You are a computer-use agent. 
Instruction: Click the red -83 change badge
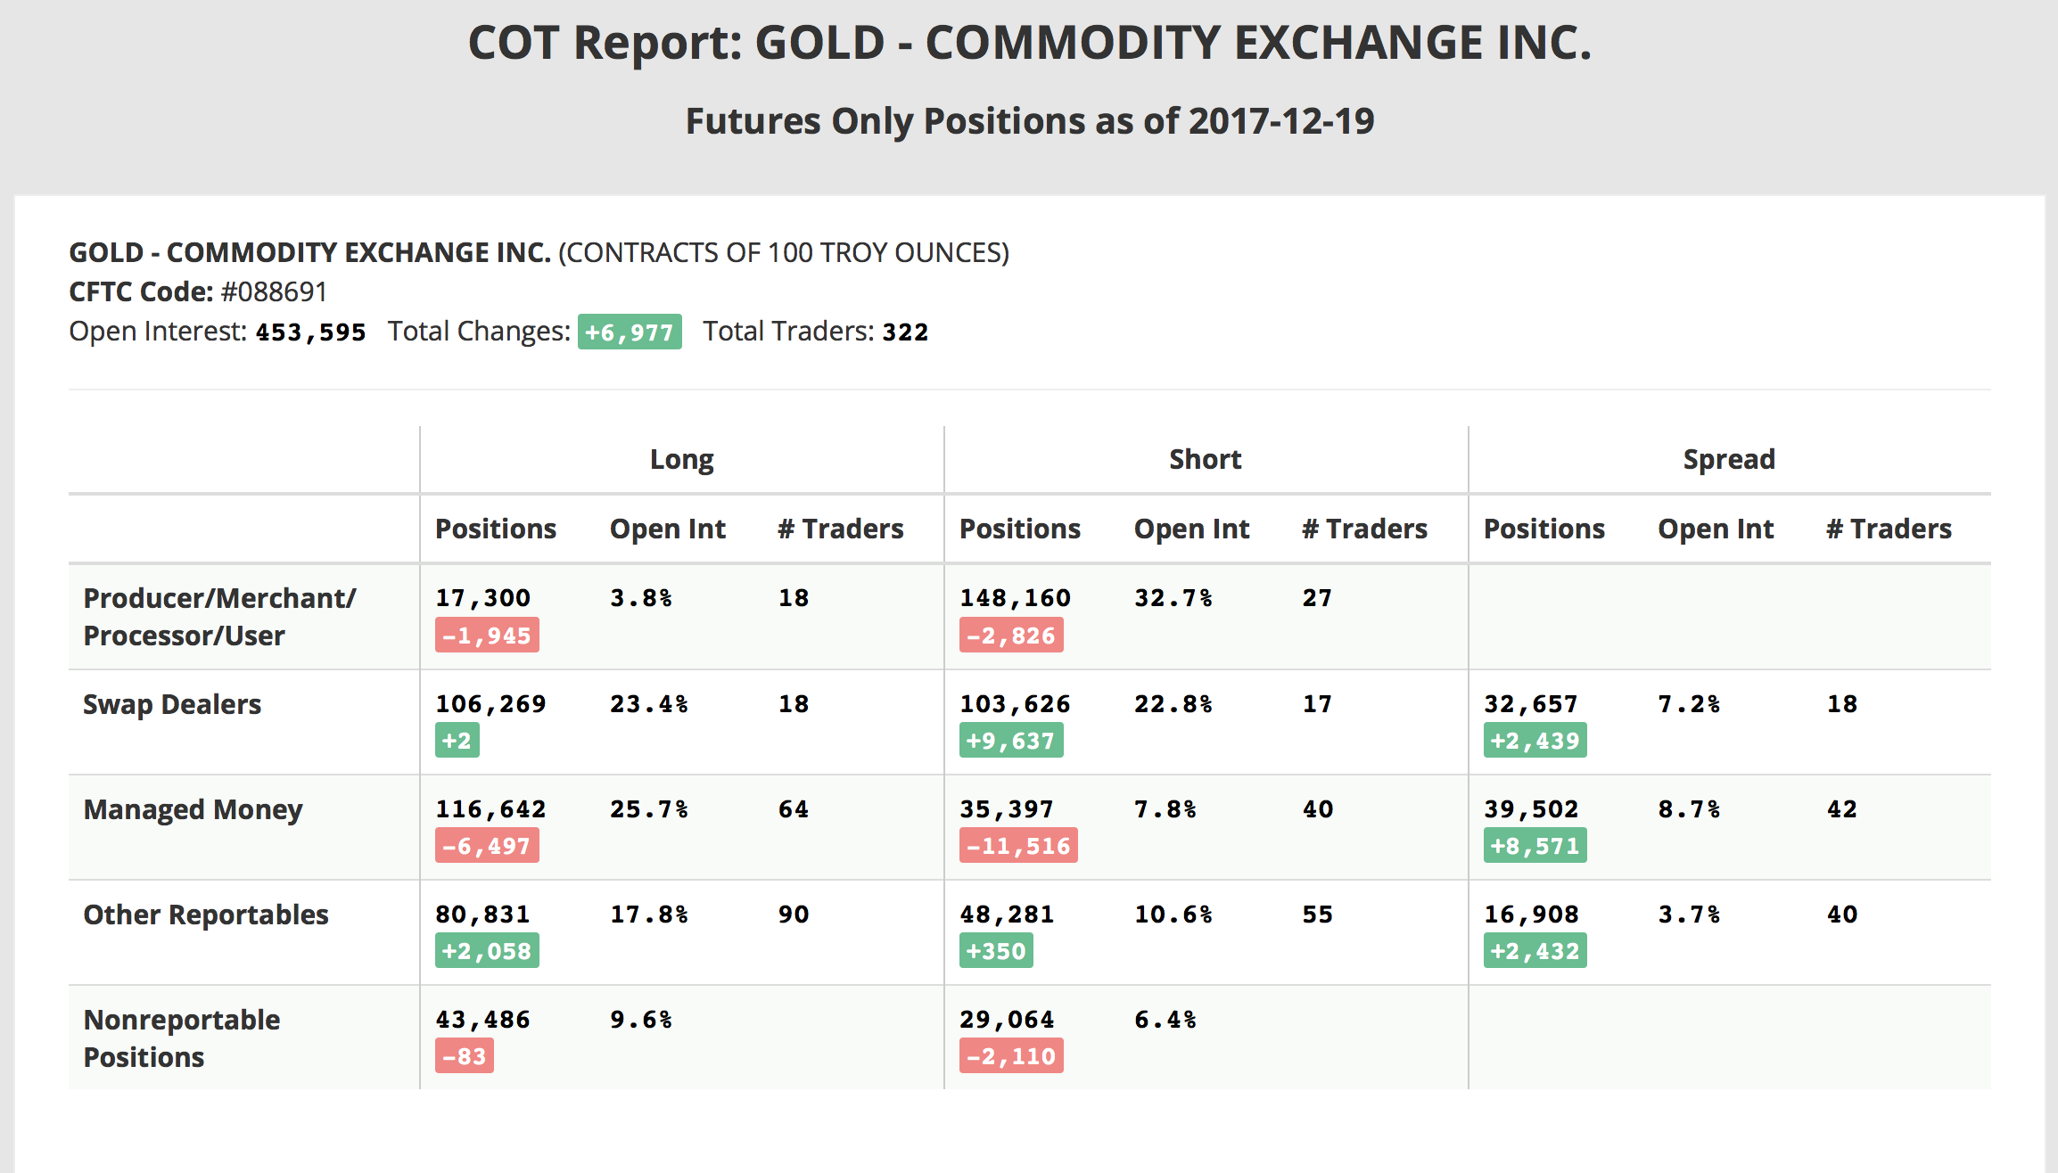point(465,1057)
